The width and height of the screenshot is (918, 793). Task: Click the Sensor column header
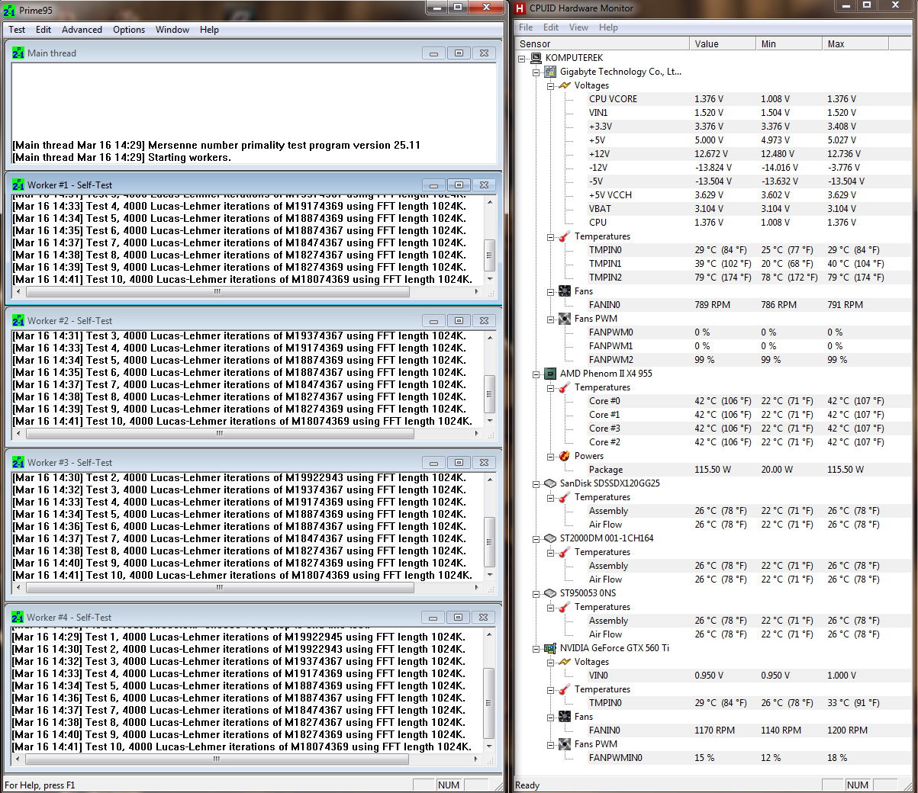tap(602, 44)
